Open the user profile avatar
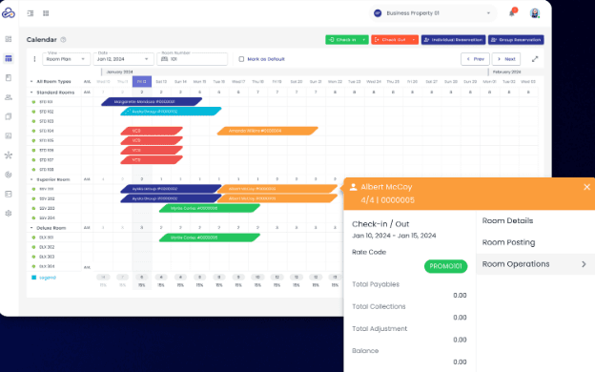 click(535, 13)
